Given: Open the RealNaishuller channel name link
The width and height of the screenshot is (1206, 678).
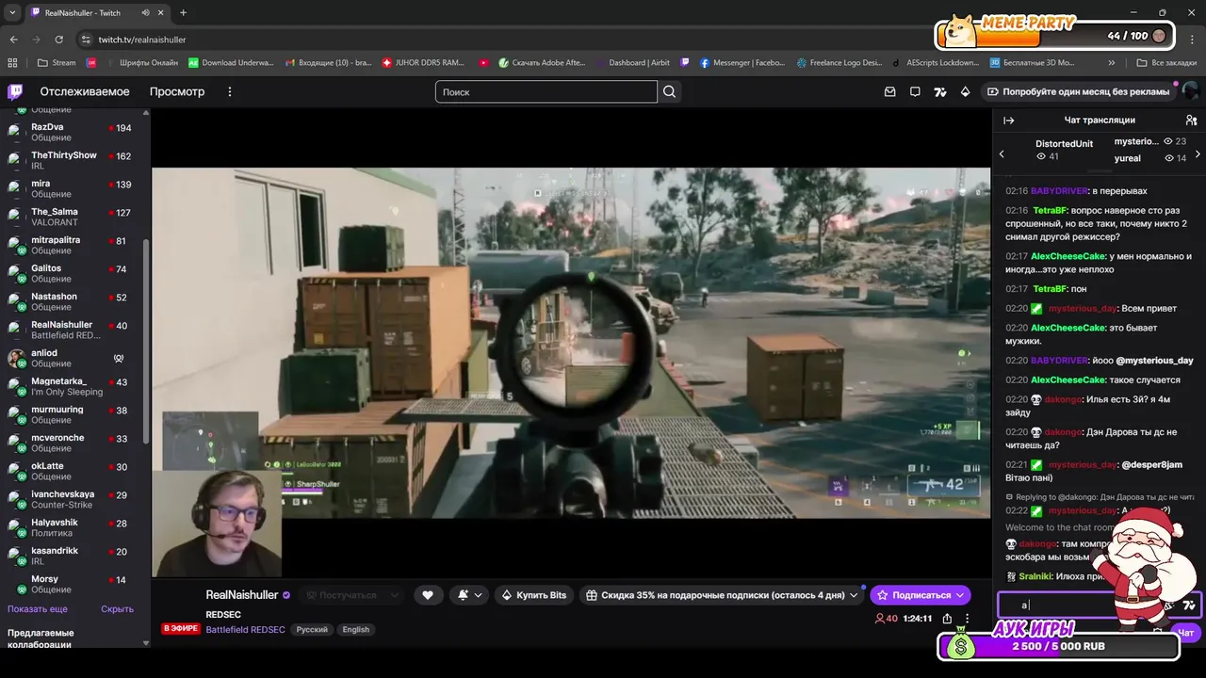Looking at the screenshot, I should click(x=242, y=595).
